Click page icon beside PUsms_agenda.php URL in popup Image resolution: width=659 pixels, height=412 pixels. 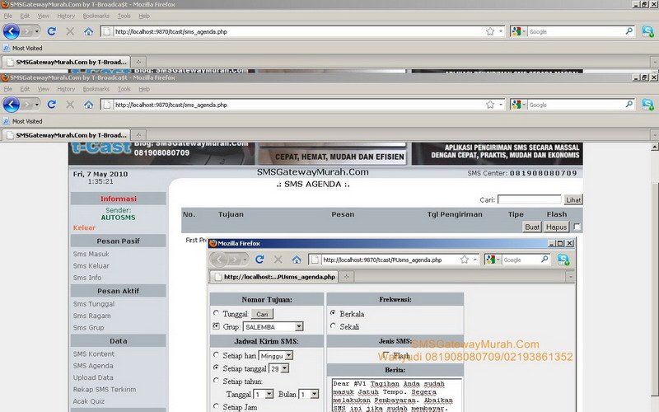pos(315,260)
